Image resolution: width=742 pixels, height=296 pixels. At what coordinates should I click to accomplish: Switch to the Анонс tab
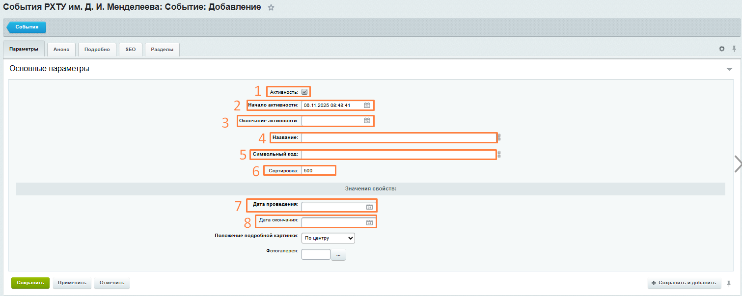coord(61,50)
